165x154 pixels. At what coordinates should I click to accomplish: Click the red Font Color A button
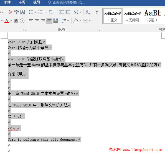click(x=7, y=21)
